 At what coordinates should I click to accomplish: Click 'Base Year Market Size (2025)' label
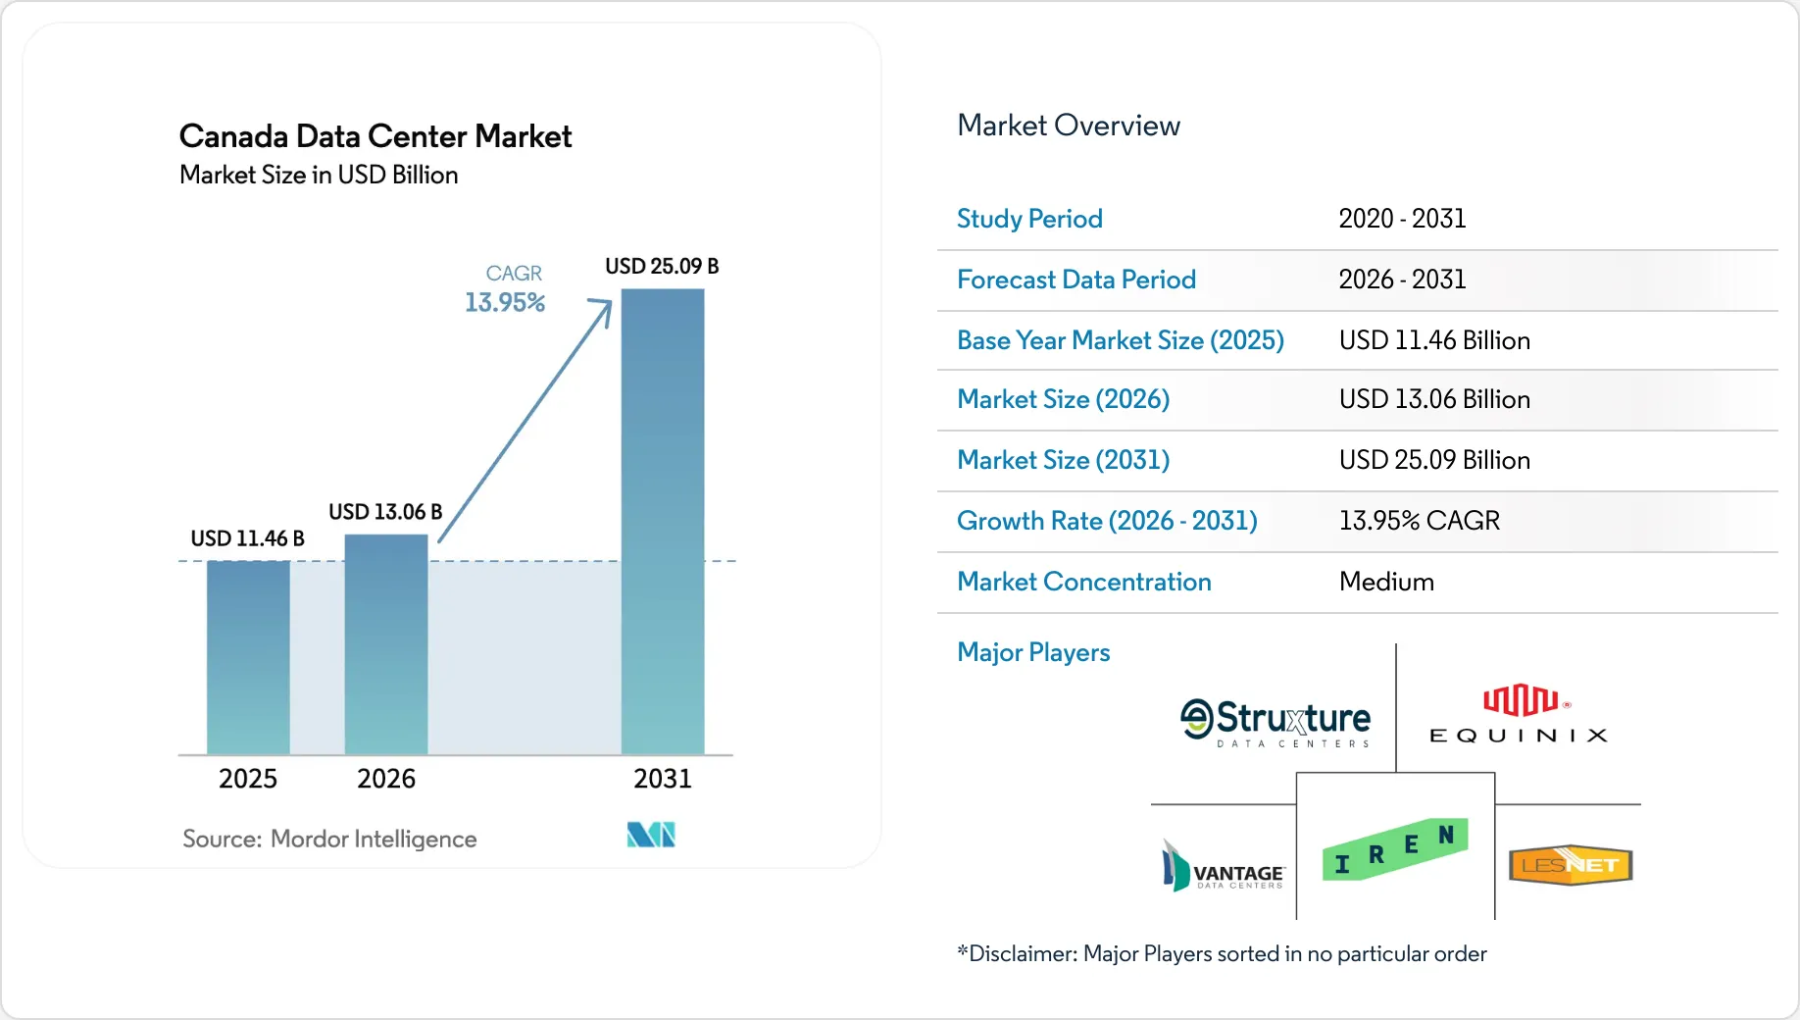[x=1121, y=340]
